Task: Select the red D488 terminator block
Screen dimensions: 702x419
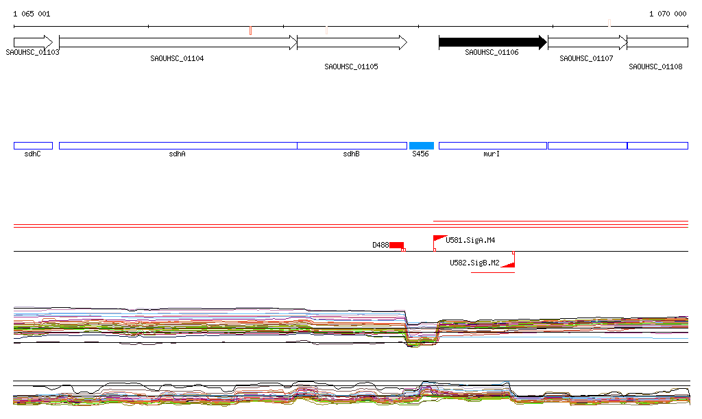Action: coord(396,245)
